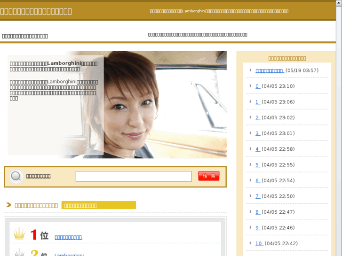Click the underlined search label text

point(39,176)
